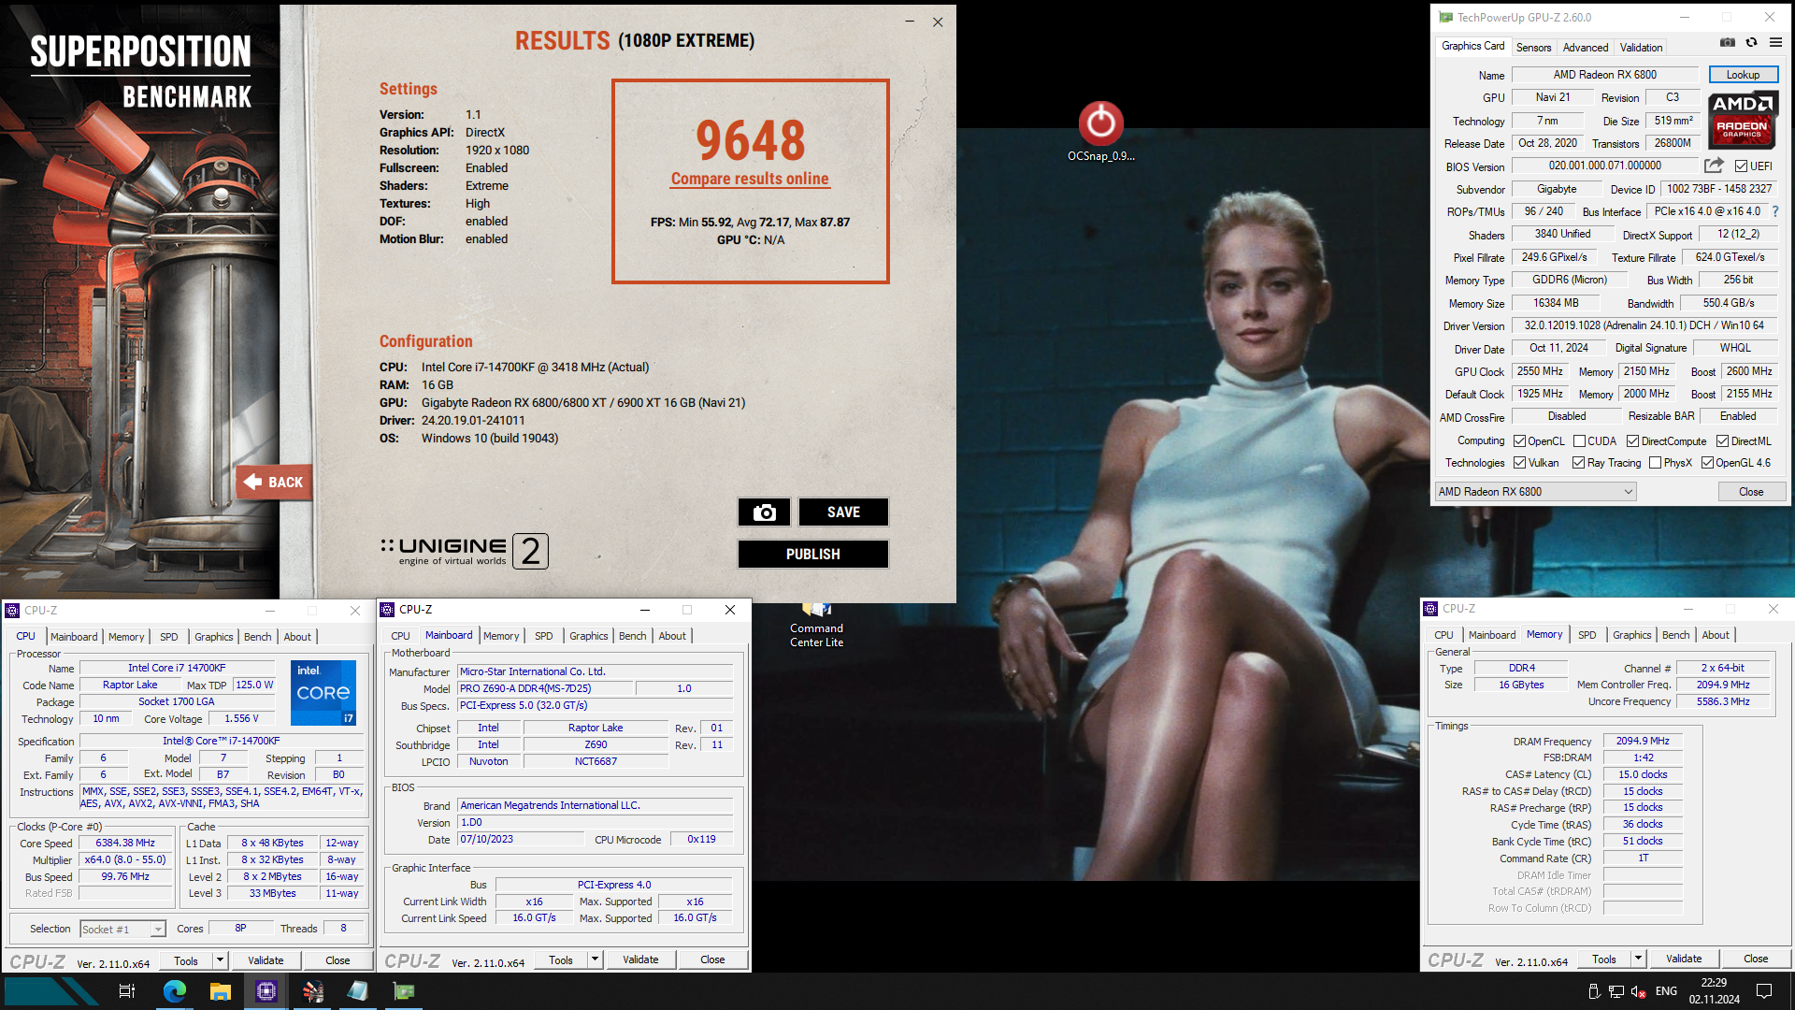Capture a GPU-Z screenshot with the camera icon
1795x1010 pixels.
pos(1728,42)
